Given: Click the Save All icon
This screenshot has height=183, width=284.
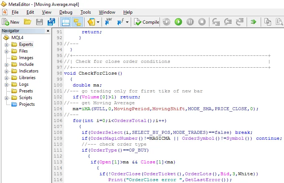Looking at the screenshot, I should pyautogui.click(x=51, y=22).
